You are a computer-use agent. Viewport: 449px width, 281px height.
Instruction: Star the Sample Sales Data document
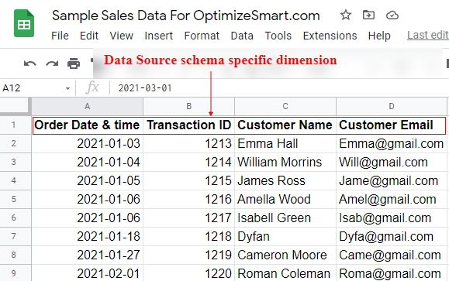(346, 15)
